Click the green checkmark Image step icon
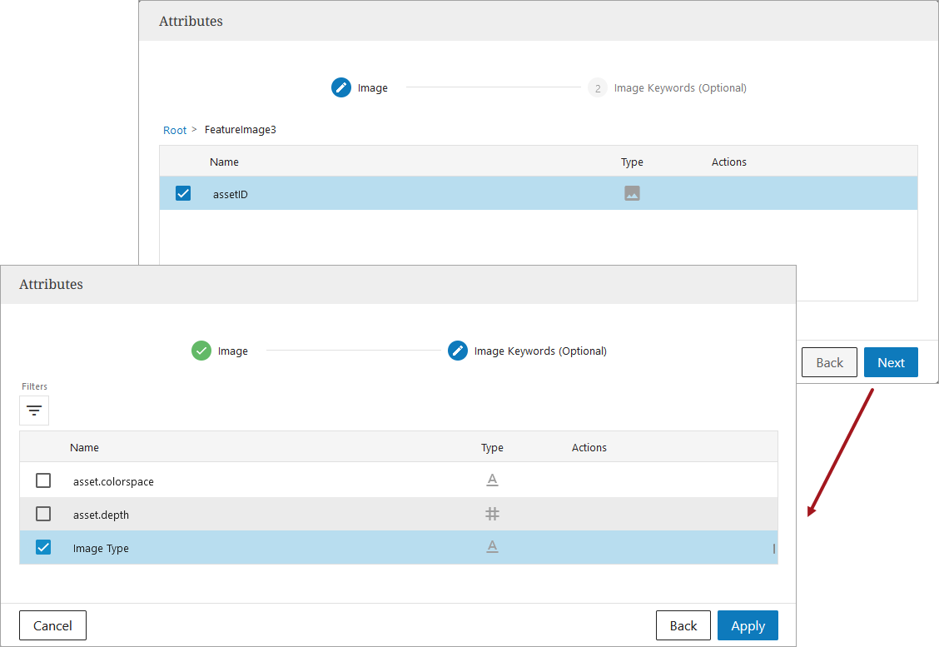Viewport: 939px width, 647px height. tap(201, 351)
